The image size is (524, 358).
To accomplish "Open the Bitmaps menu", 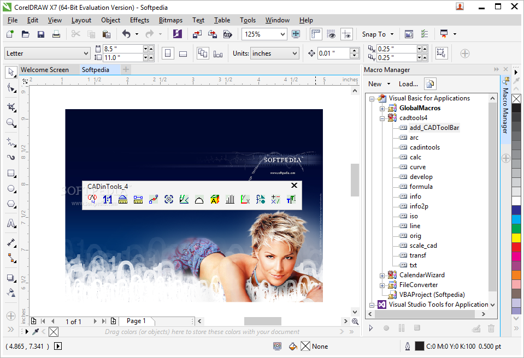I will click(170, 20).
